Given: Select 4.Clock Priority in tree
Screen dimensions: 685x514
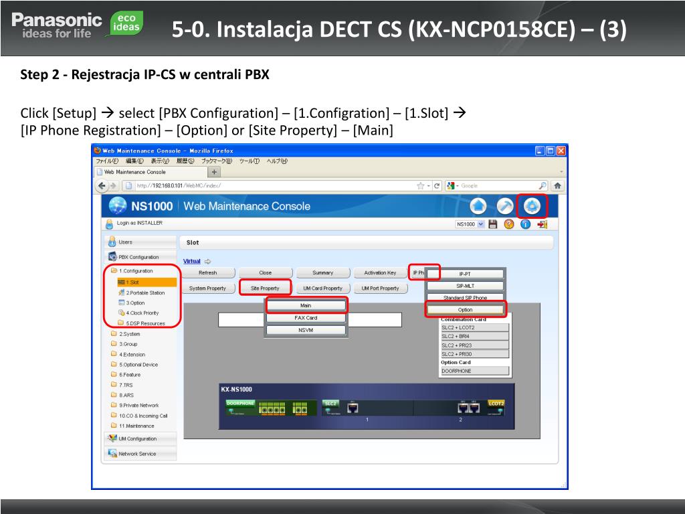Looking at the screenshot, I should [x=138, y=313].
